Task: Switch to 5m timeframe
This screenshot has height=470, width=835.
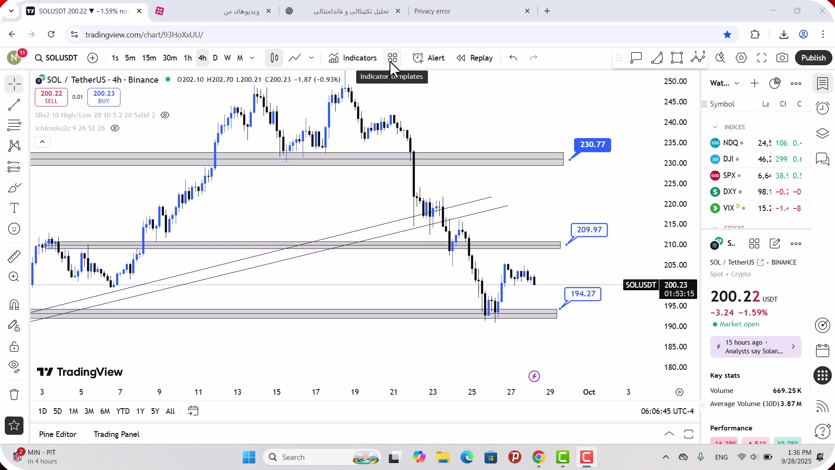Action: click(x=130, y=58)
